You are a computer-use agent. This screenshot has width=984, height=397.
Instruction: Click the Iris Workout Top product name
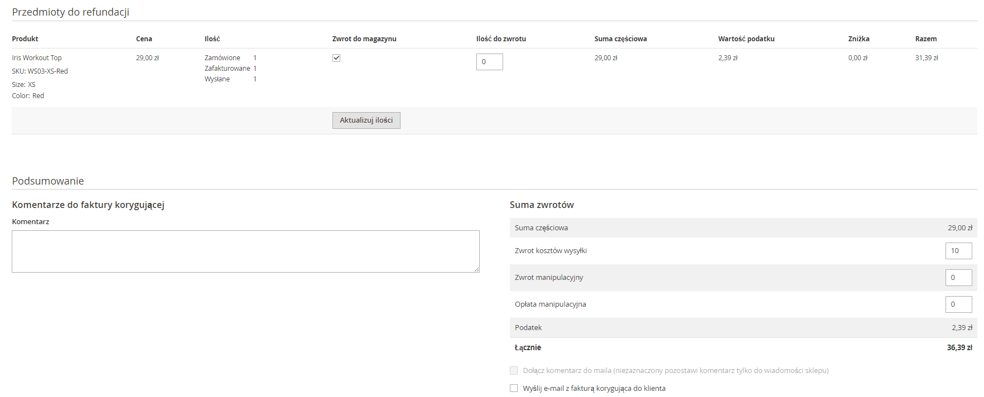click(37, 58)
